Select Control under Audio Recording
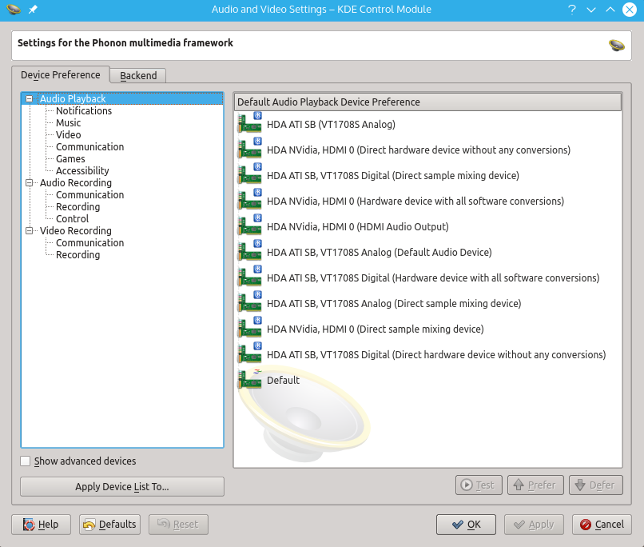The image size is (644, 547). (x=72, y=219)
